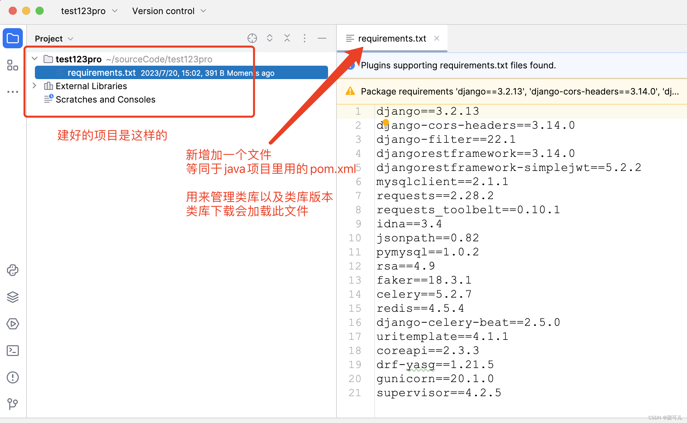
Task: Click line faker==18.3.1
Action: (x=424, y=280)
